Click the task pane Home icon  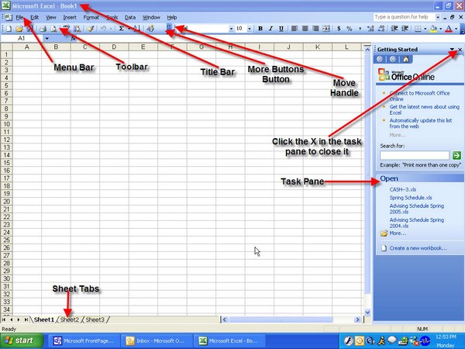point(405,59)
